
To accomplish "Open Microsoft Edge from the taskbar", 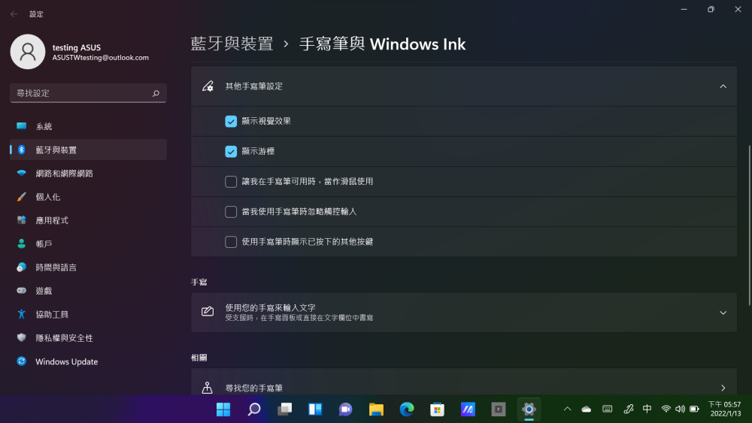I will pyautogui.click(x=407, y=409).
